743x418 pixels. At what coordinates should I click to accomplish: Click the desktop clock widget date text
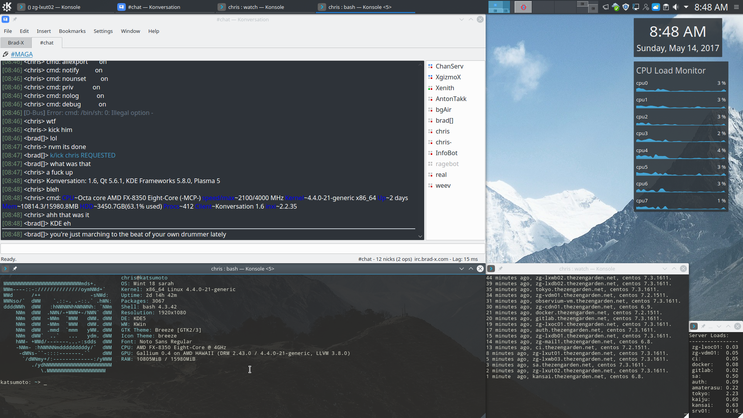click(x=678, y=48)
